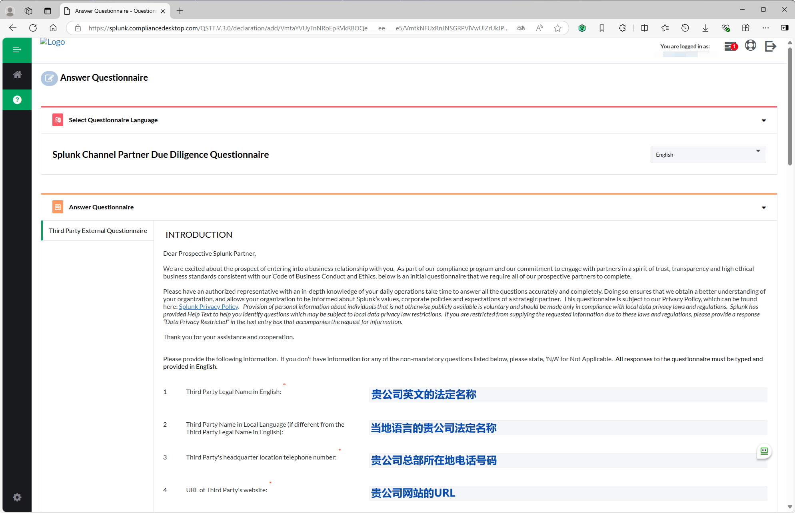This screenshot has height=513, width=795.
Task: Click the Help question mark sidebar icon
Action: (x=17, y=99)
